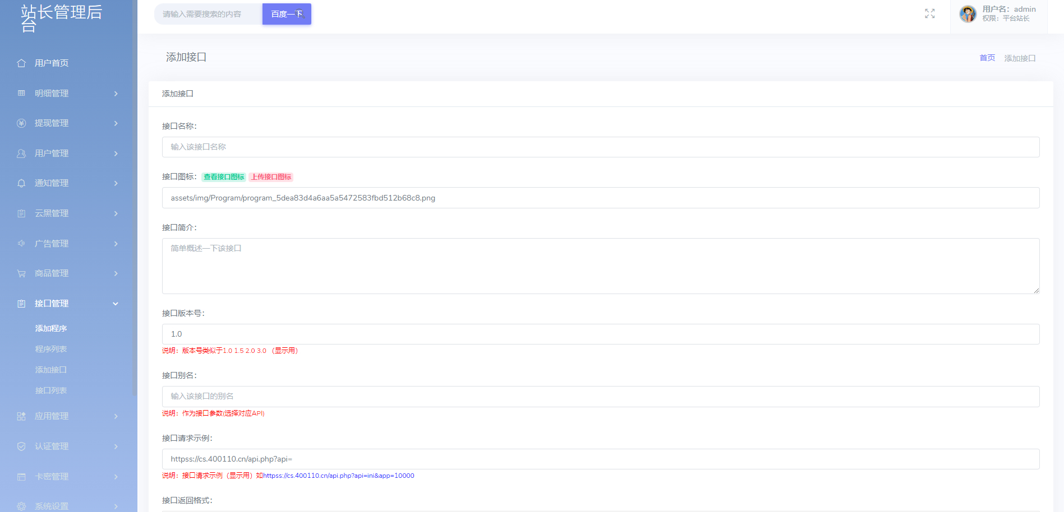Click the home icon beside 用户首页
The image size is (1064, 512).
21,63
